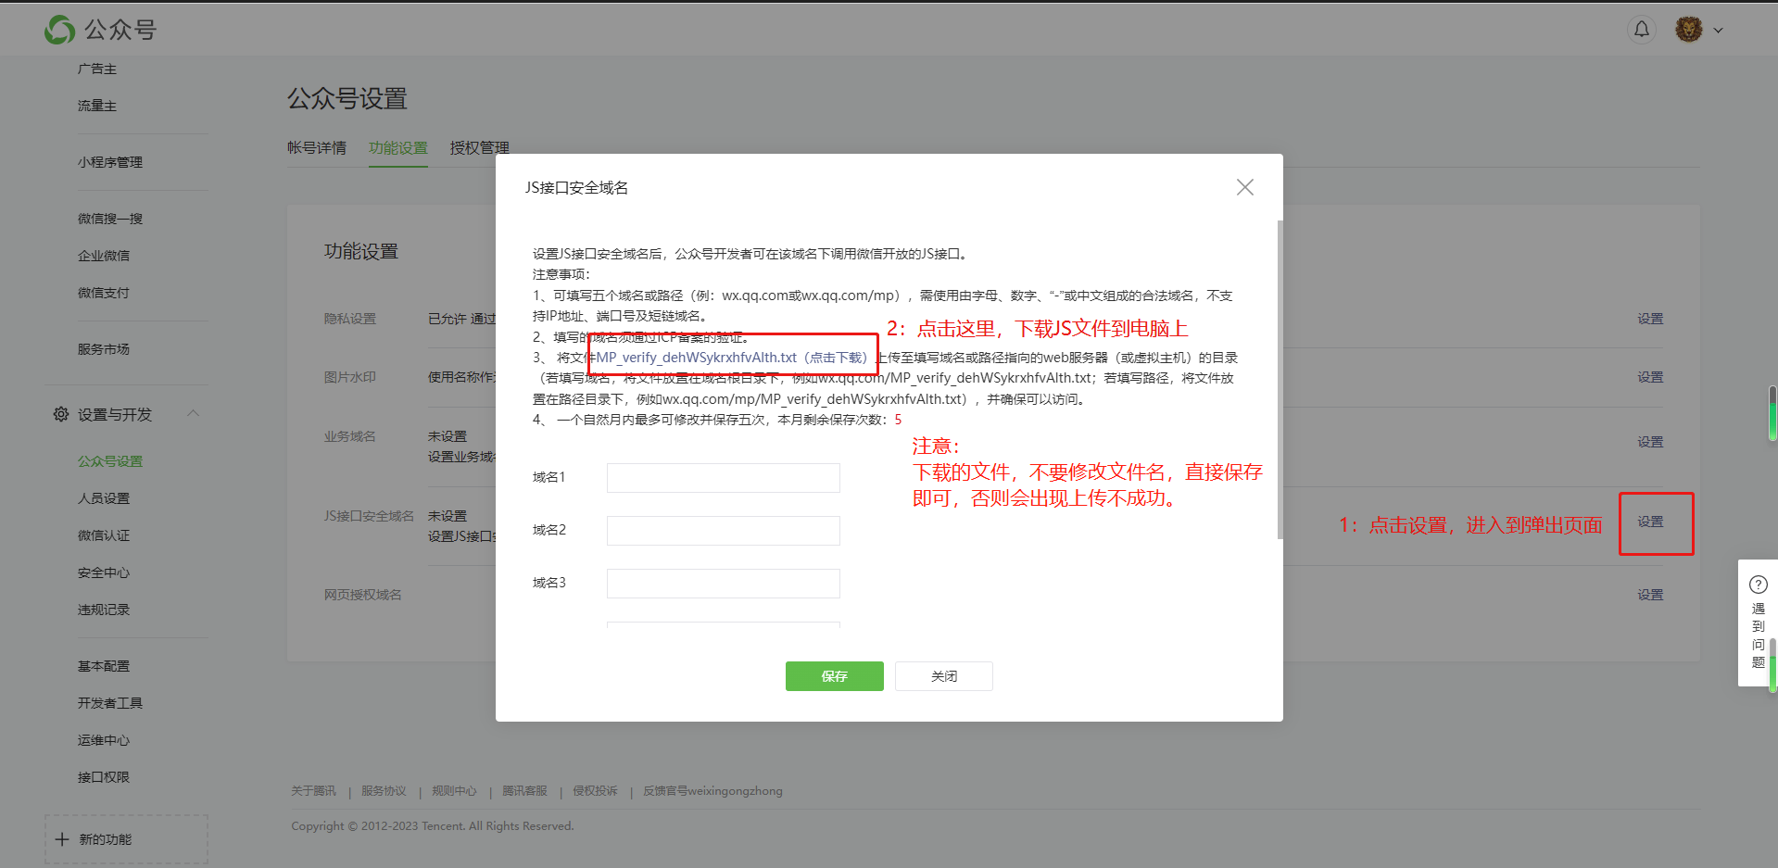Open the user avatar profile menu
1778x868 pixels.
click(x=1688, y=30)
